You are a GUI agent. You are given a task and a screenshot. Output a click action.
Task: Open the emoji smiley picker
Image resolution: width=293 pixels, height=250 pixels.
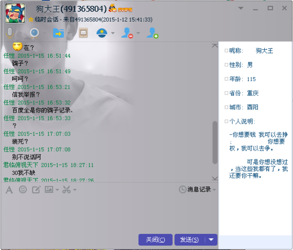[x=23, y=189]
